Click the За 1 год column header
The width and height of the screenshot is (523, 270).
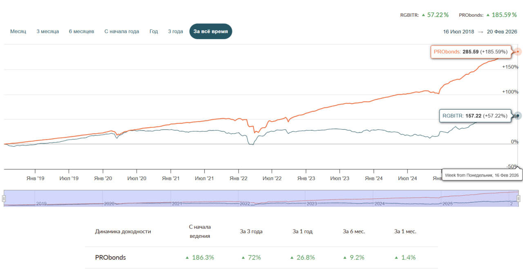pos(302,231)
